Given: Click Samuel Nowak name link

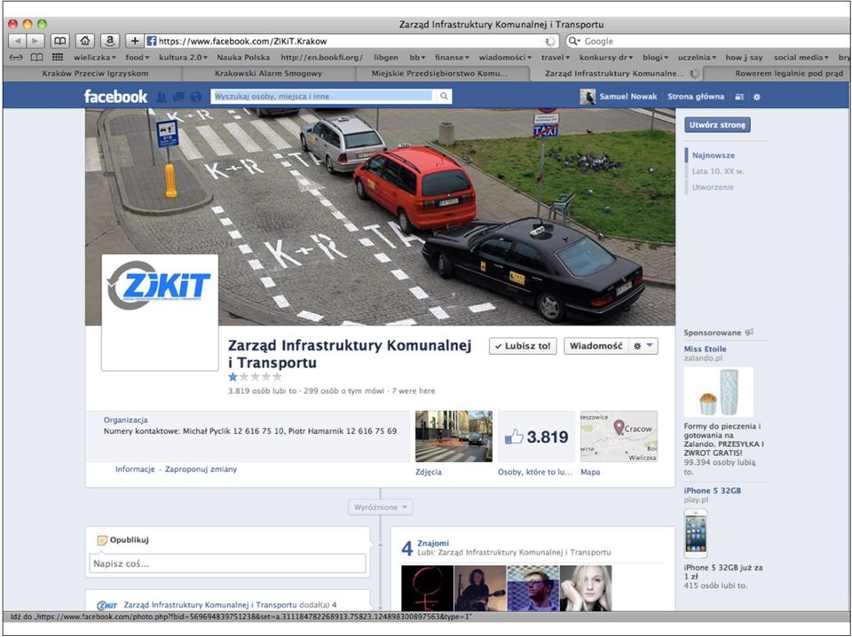Looking at the screenshot, I should point(628,97).
